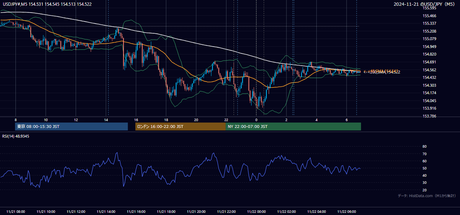
Task: Click the 11/22 00:00 time label
Action: 256,212
